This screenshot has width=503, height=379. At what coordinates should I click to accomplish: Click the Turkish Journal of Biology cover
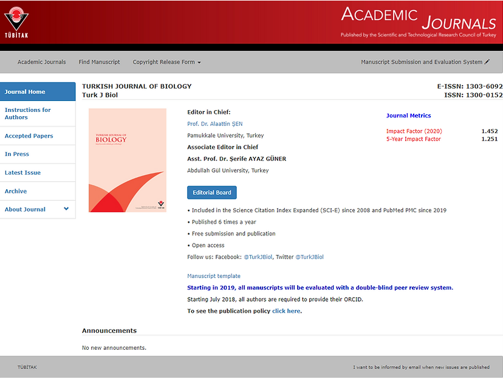pos(128,160)
